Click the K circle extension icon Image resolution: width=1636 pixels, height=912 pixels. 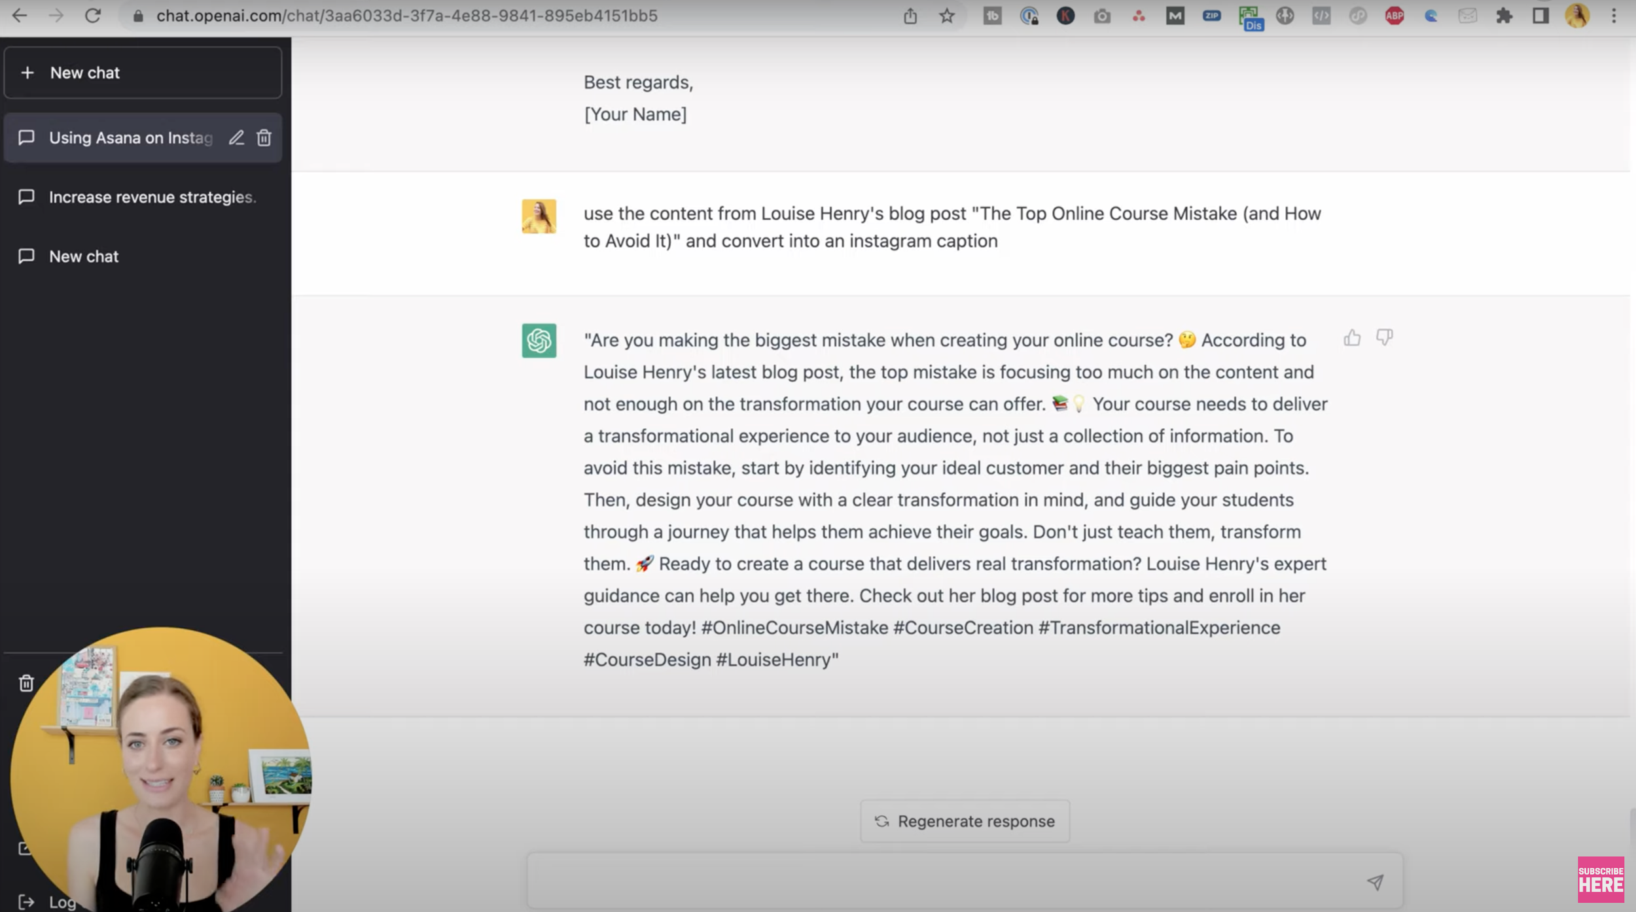click(1065, 16)
